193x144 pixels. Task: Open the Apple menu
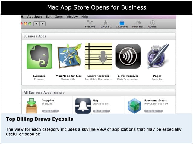(x=22, y=17)
